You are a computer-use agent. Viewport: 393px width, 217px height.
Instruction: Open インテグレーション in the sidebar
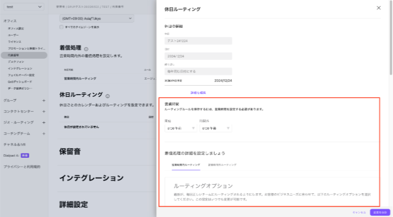(20, 69)
